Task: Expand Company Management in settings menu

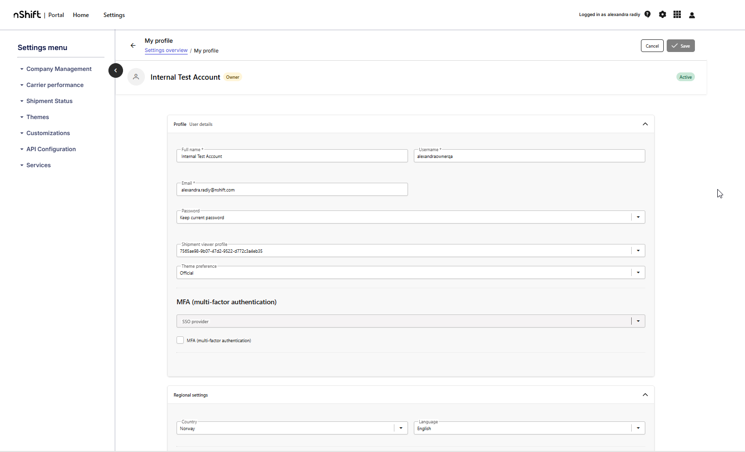Action: (58, 69)
